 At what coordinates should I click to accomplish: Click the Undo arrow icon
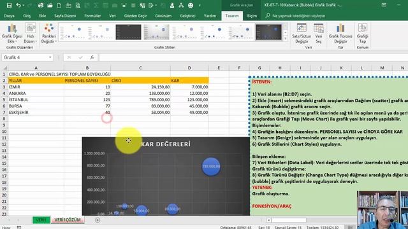click(x=18, y=5)
